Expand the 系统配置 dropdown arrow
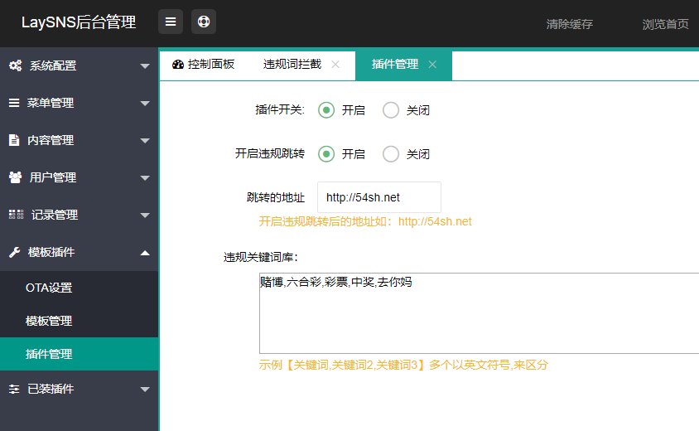Image resolution: width=699 pixels, height=431 pixels. [x=145, y=66]
